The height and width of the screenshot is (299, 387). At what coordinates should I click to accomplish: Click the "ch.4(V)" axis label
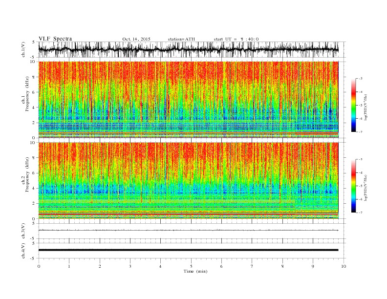coord(23,251)
